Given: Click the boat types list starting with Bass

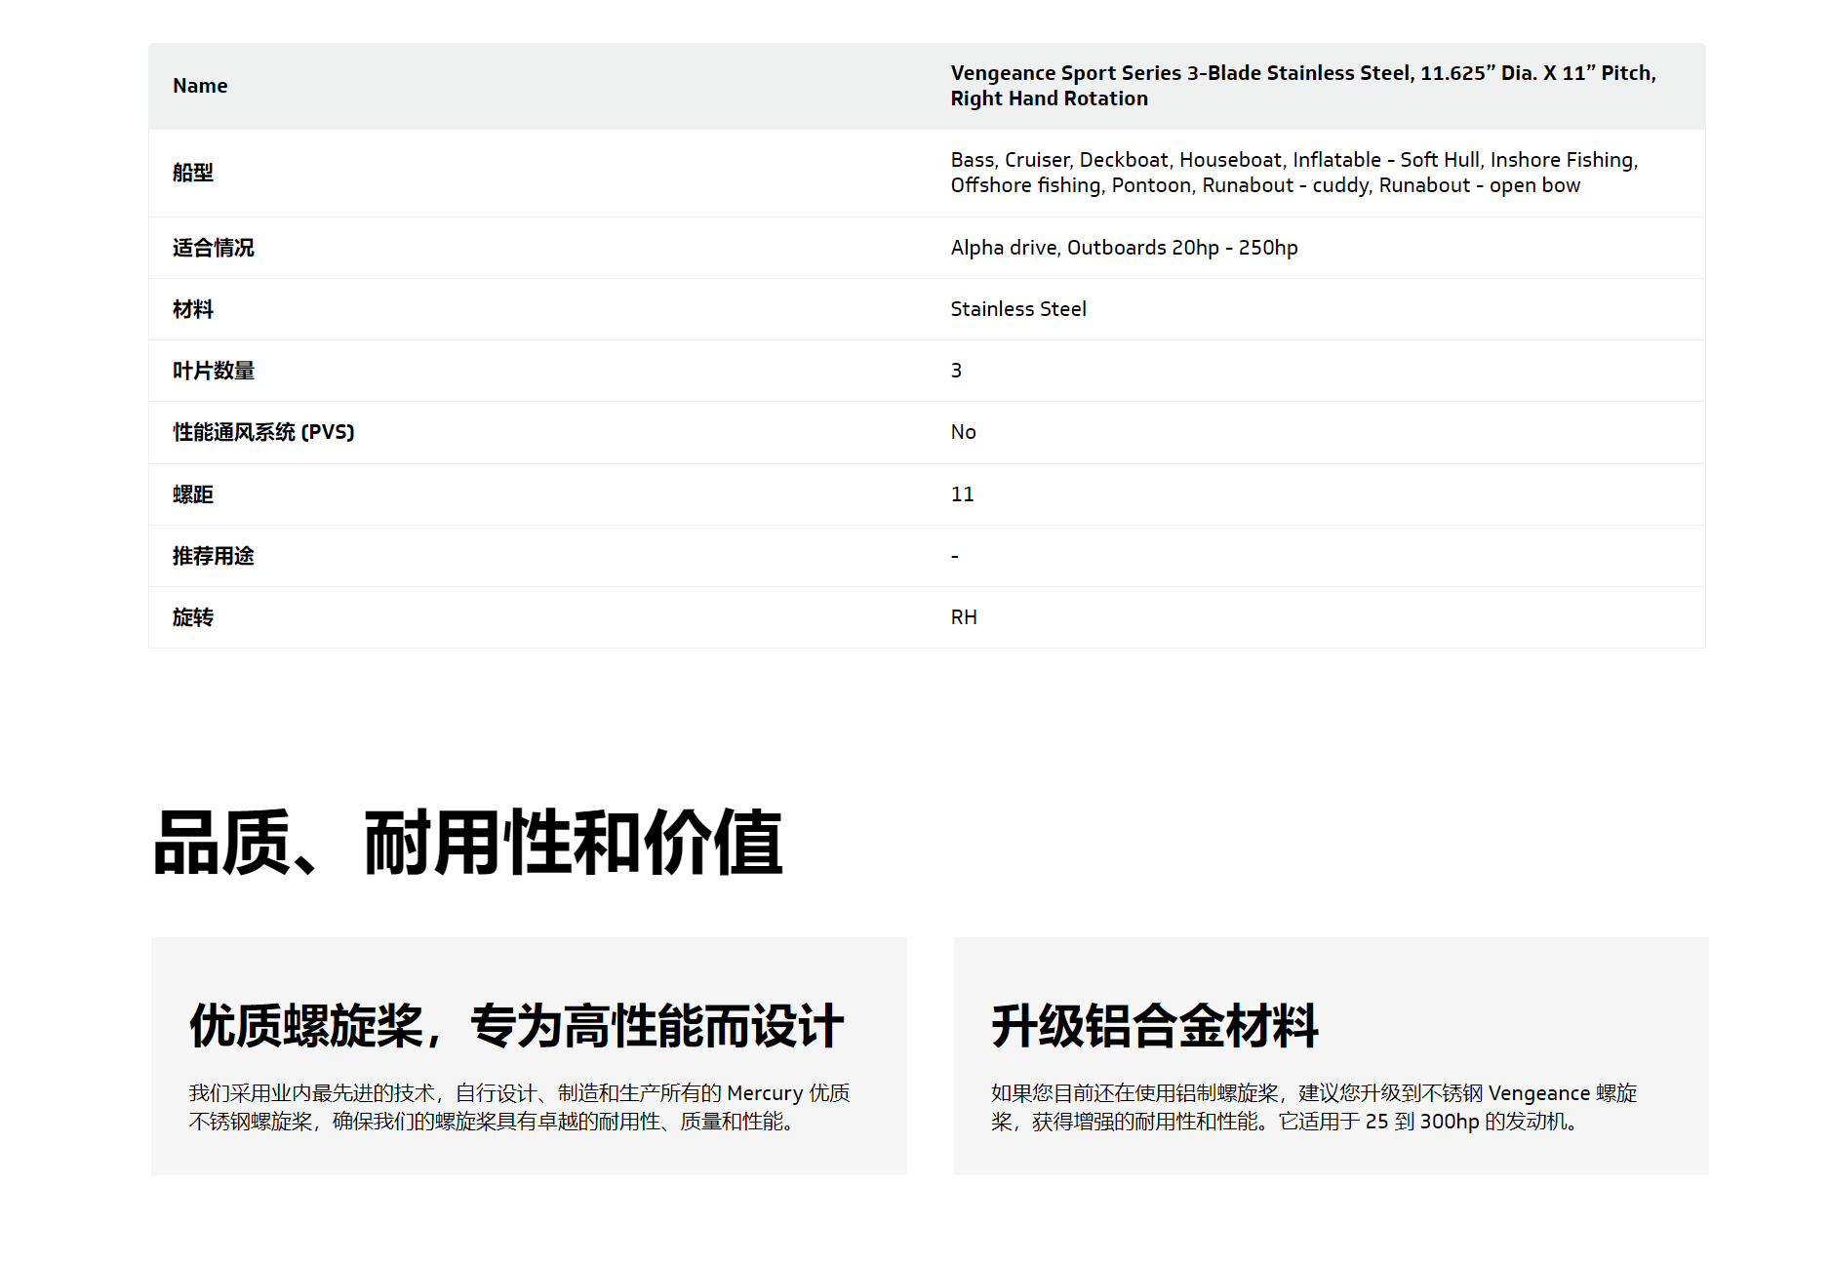Looking at the screenshot, I should [1293, 173].
